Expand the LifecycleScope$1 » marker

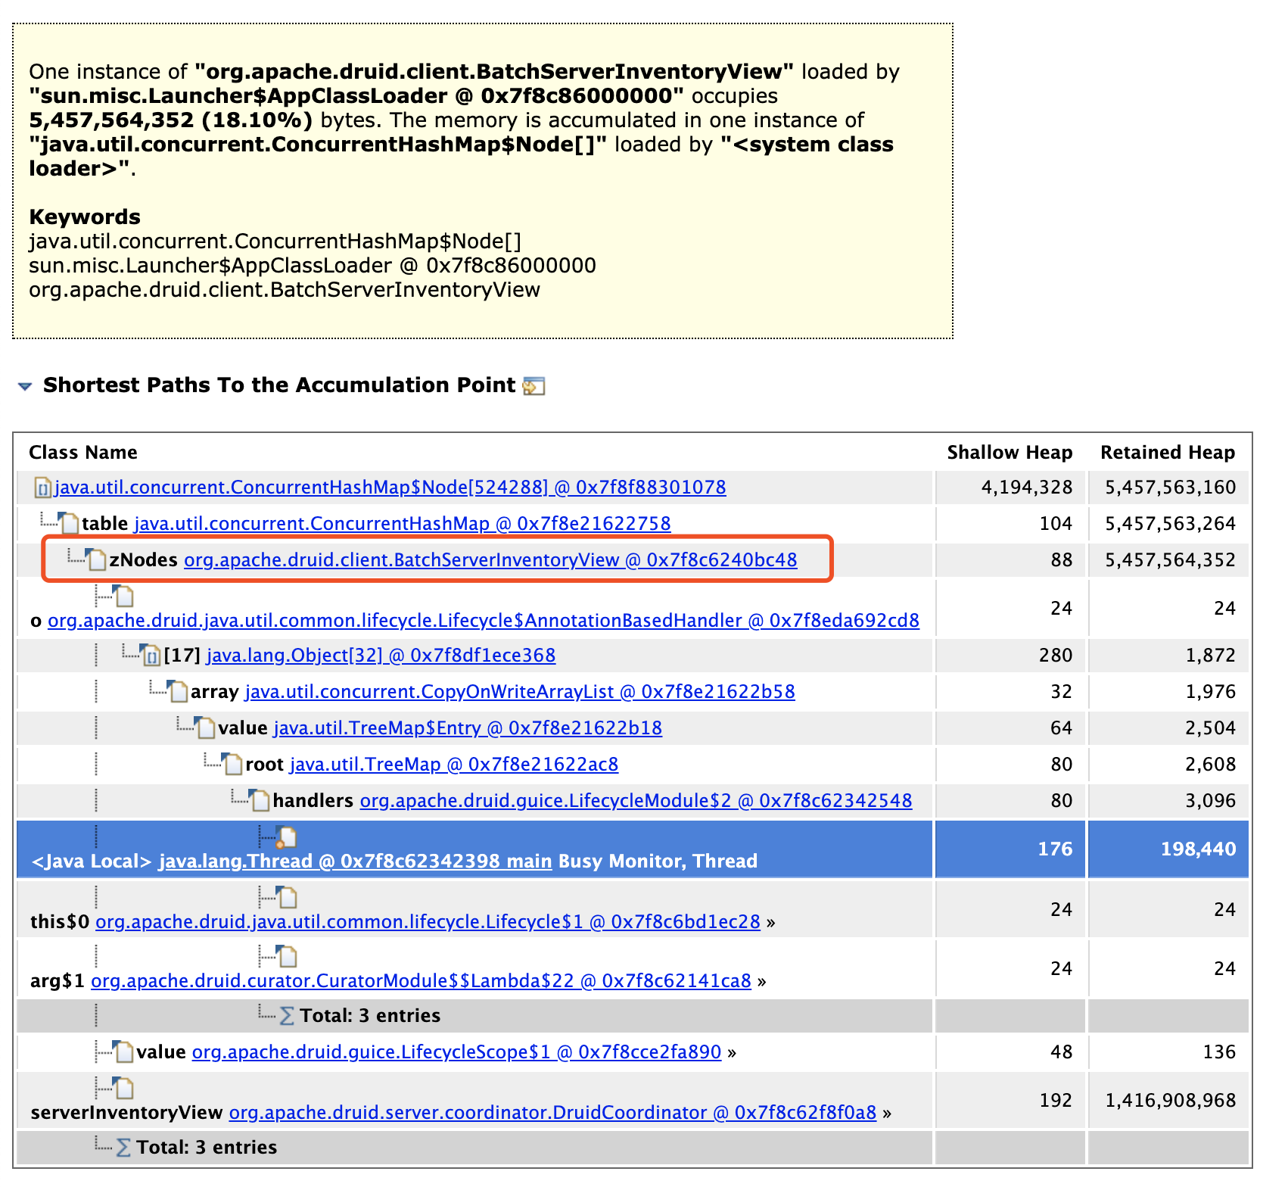(x=732, y=1053)
